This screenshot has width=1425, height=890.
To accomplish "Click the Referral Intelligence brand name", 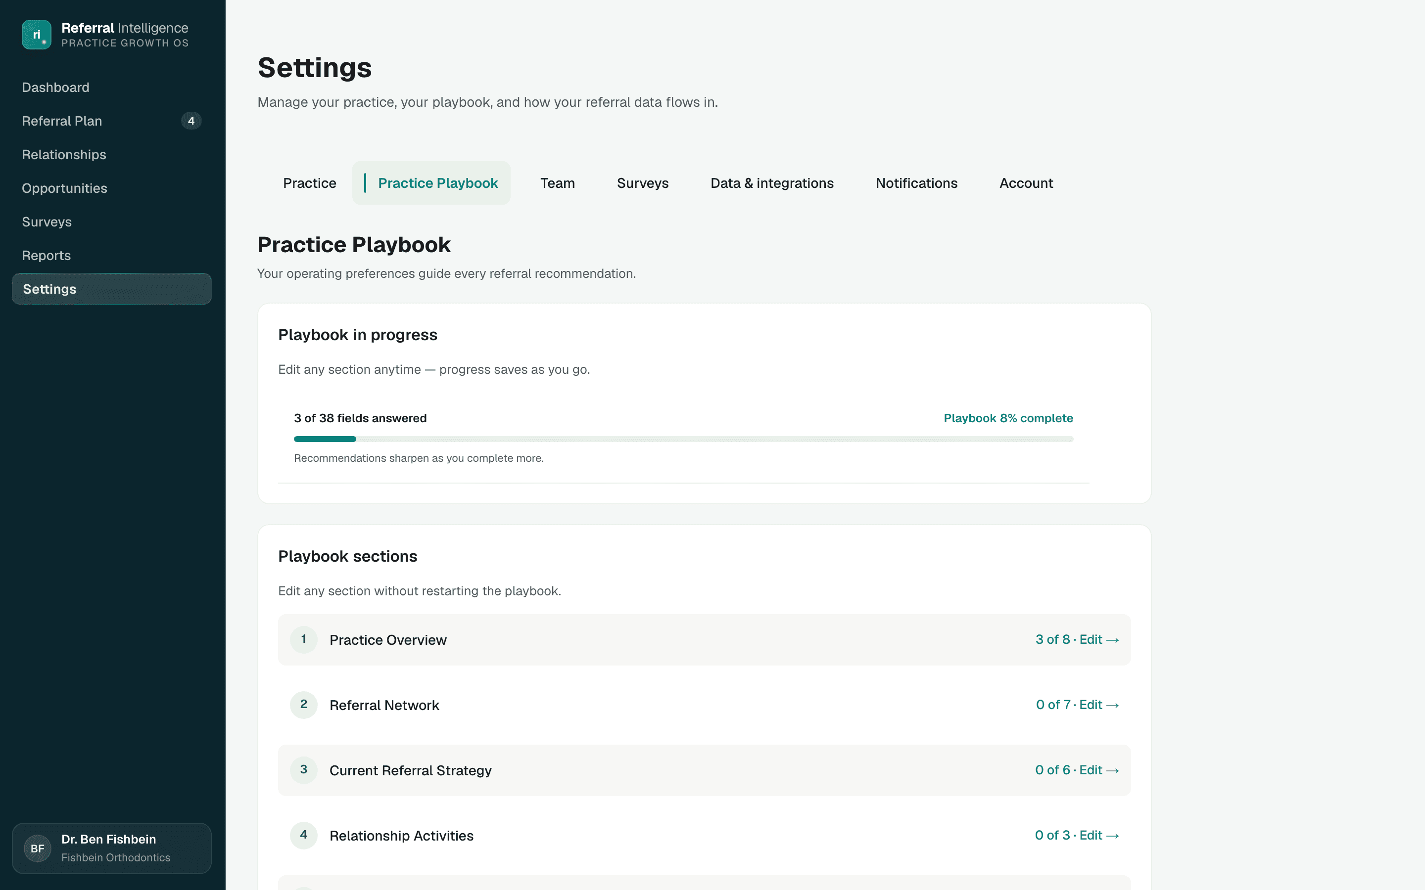I will point(125,28).
